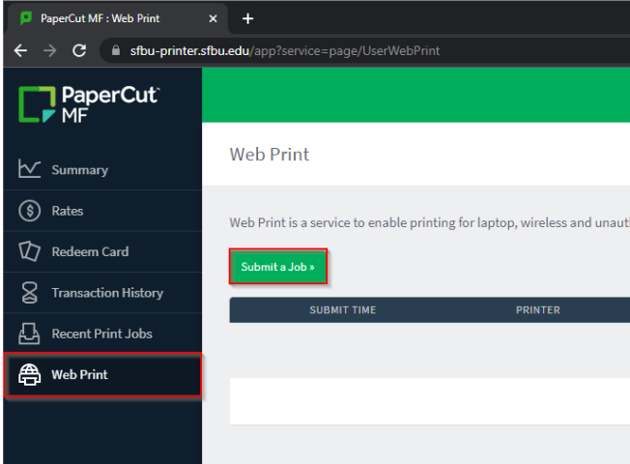This screenshot has height=464, width=630.
Task: Click the Transaction History hourglass icon
Action: click(29, 292)
